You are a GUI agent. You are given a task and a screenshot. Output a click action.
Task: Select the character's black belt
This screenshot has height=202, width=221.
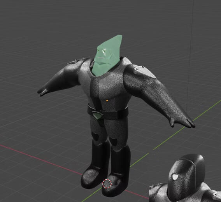108,112
